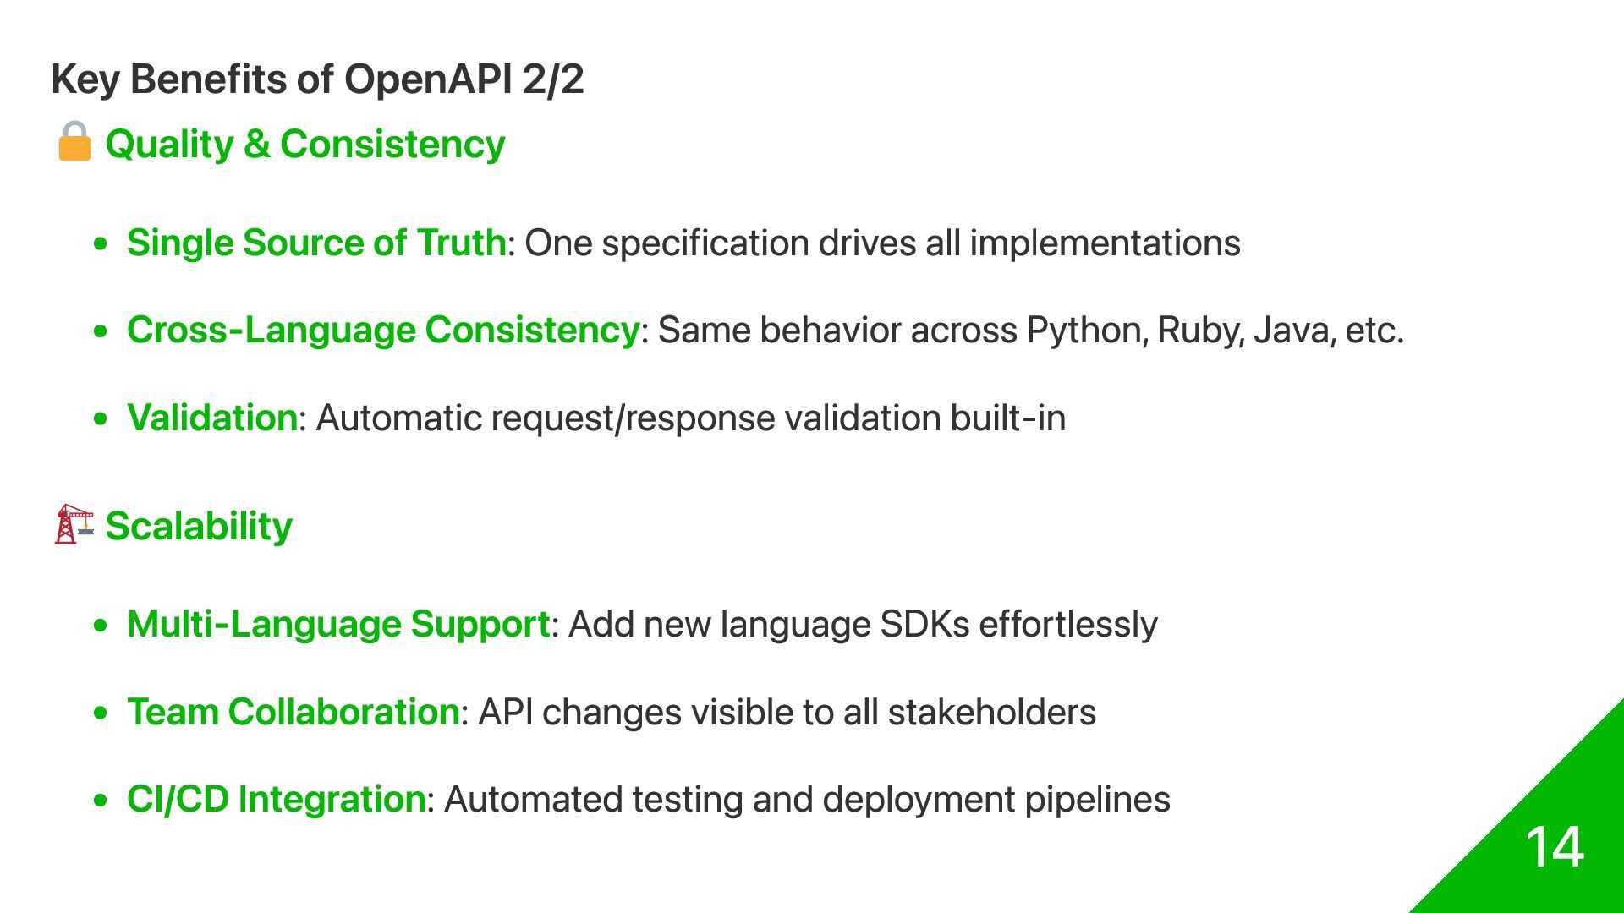Click the slide number 14

pyautogui.click(x=1554, y=847)
